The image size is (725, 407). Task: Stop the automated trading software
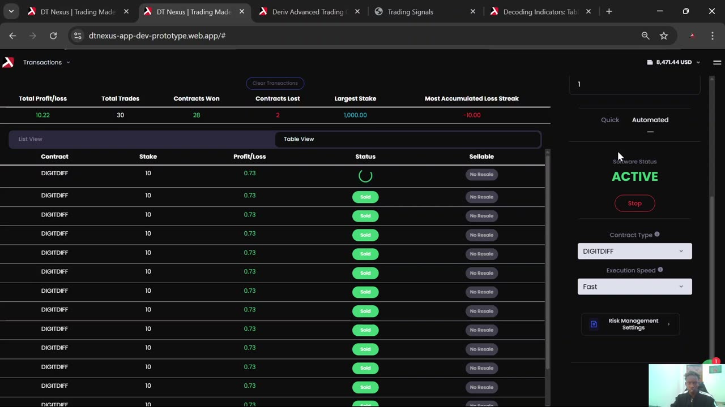[x=634, y=203]
